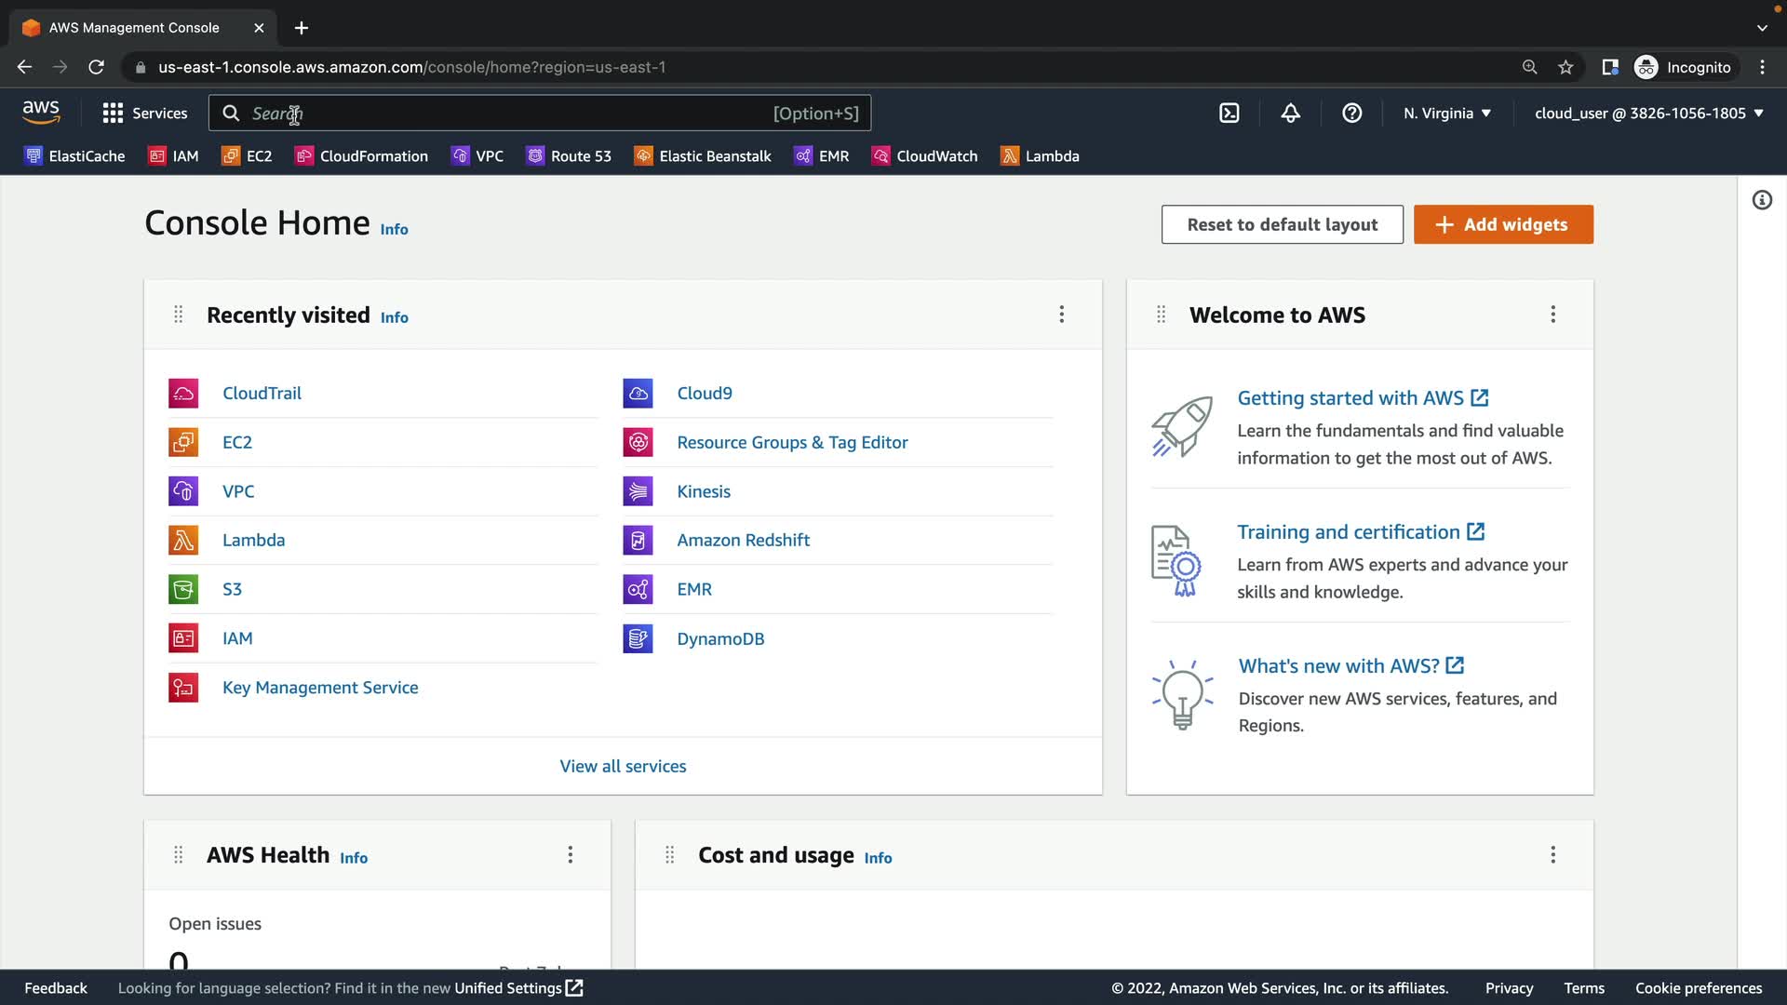Click the Add widgets button

tap(1503, 224)
